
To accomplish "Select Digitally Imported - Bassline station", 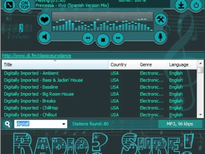I will point(99,87).
